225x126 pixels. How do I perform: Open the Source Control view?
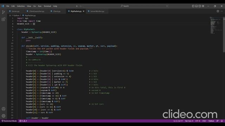[4, 12]
